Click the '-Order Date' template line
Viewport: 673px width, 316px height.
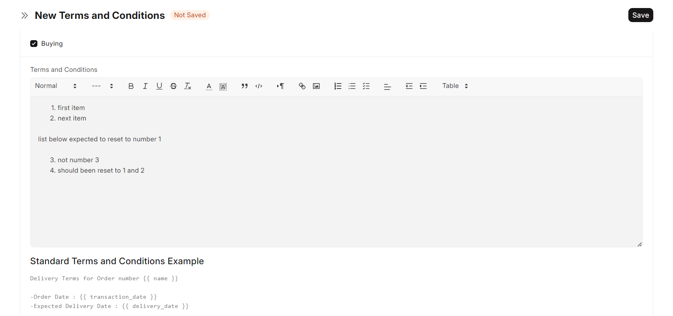(93, 297)
